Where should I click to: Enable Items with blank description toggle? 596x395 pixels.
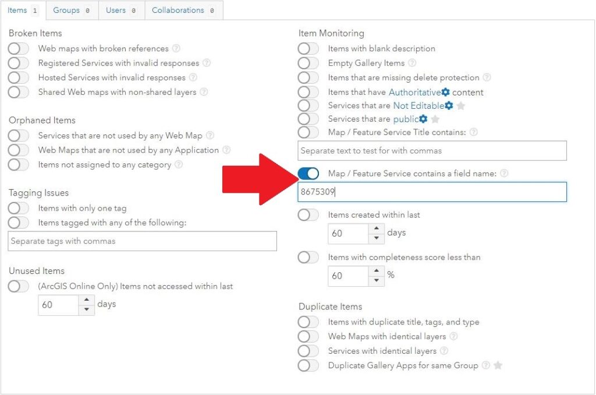pyautogui.click(x=308, y=49)
